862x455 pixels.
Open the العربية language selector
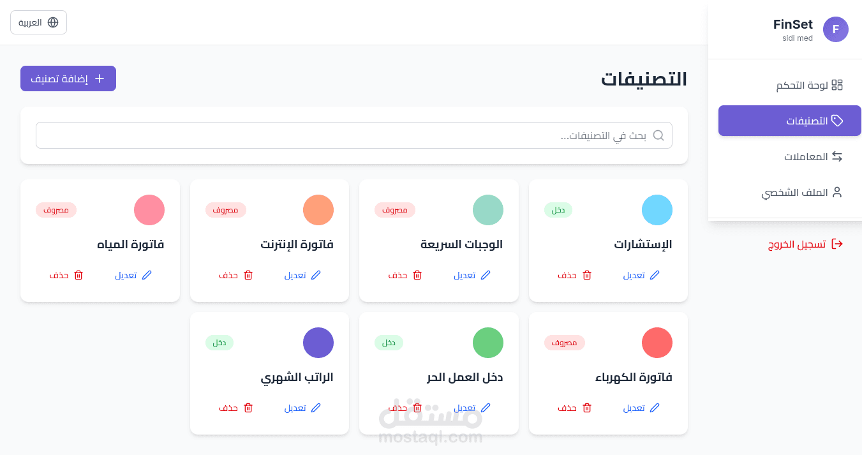38,22
